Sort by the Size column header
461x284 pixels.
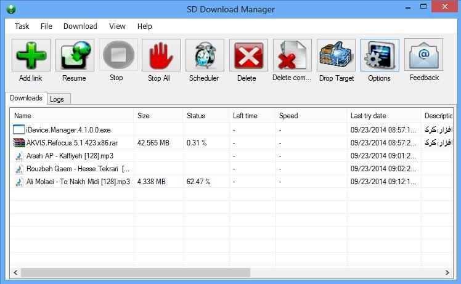[x=158, y=116]
